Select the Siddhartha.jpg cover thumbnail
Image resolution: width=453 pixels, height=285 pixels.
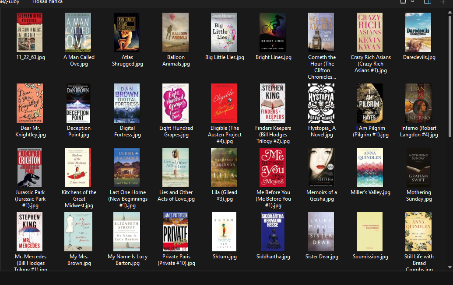272,232
